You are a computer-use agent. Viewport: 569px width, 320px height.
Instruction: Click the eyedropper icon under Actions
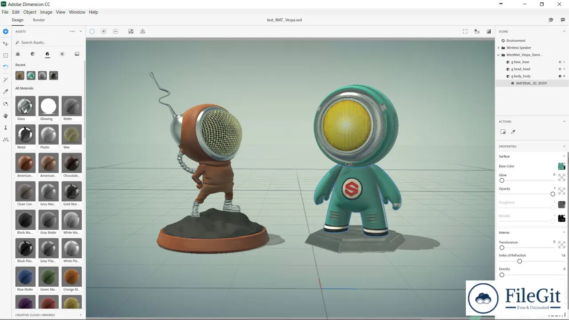pyautogui.click(x=513, y=132)
